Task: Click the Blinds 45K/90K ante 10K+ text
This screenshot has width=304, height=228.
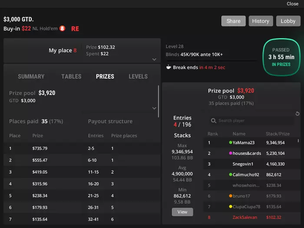Action: [x=194, y=54]
